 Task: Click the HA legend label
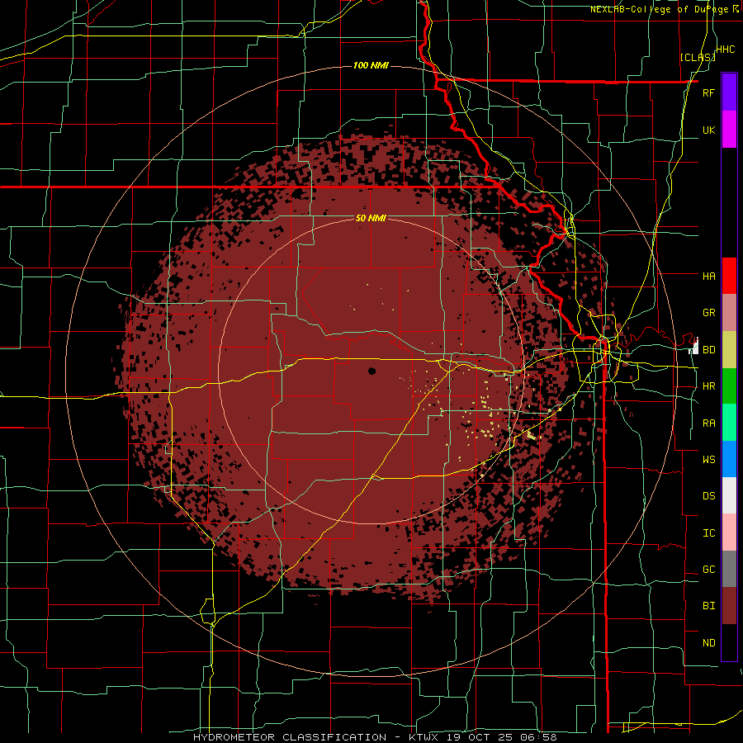click(x=708, y=276)
